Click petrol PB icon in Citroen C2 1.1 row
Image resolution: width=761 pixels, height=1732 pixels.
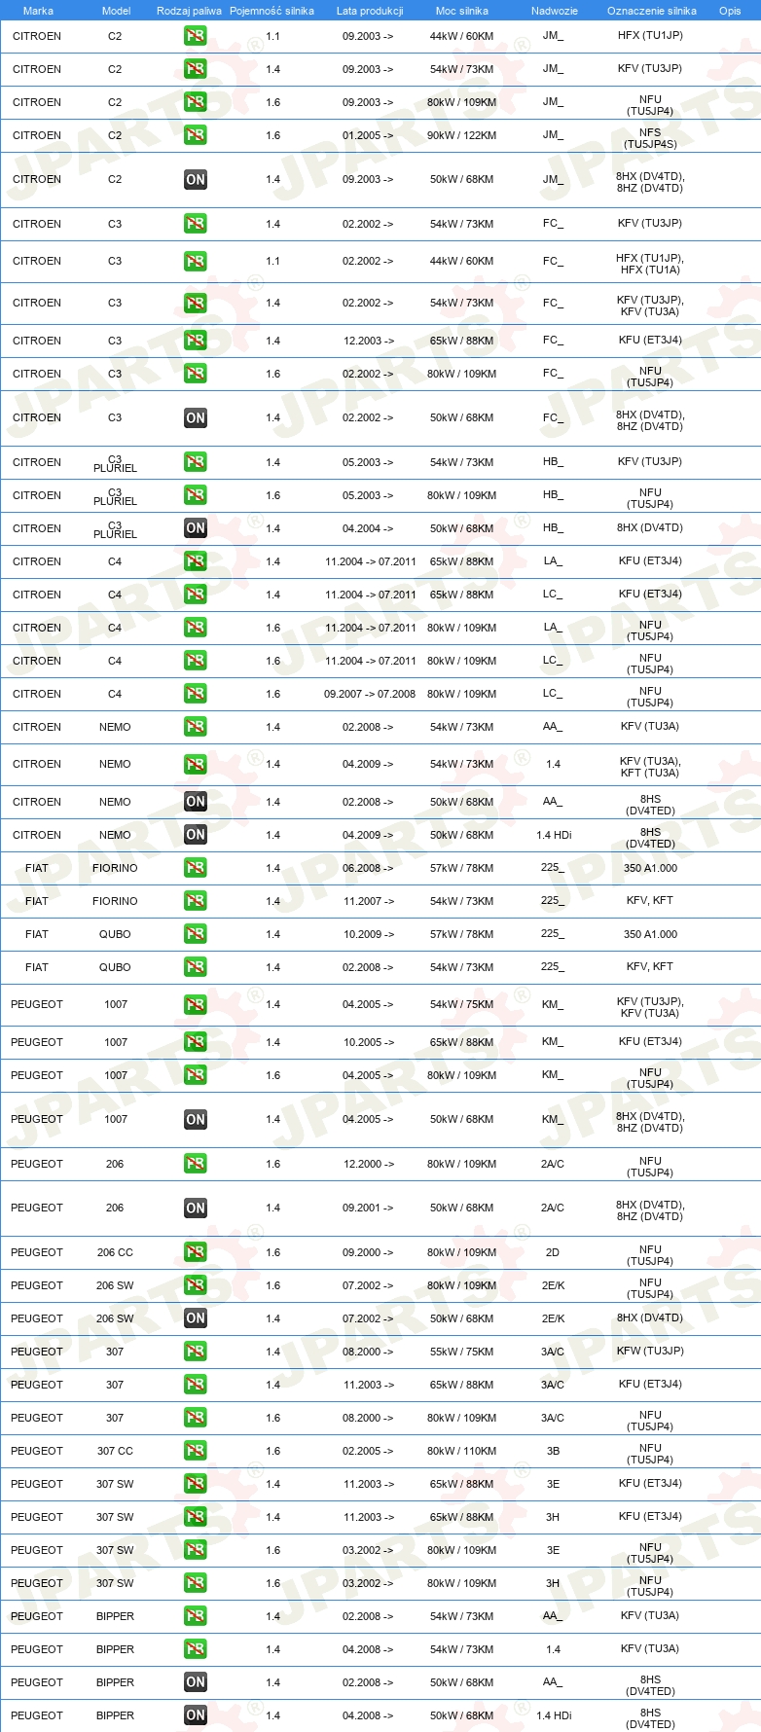196,36
